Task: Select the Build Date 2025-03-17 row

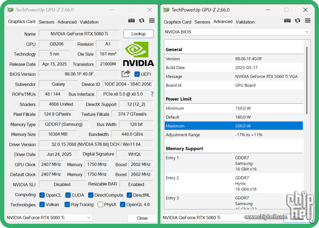Action: tap(234, 67)
